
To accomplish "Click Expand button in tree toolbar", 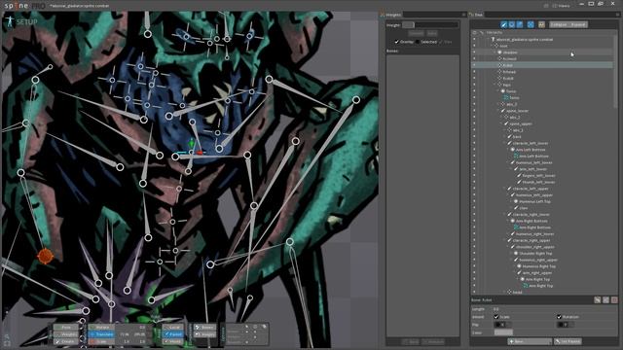I will pos(577,24).
